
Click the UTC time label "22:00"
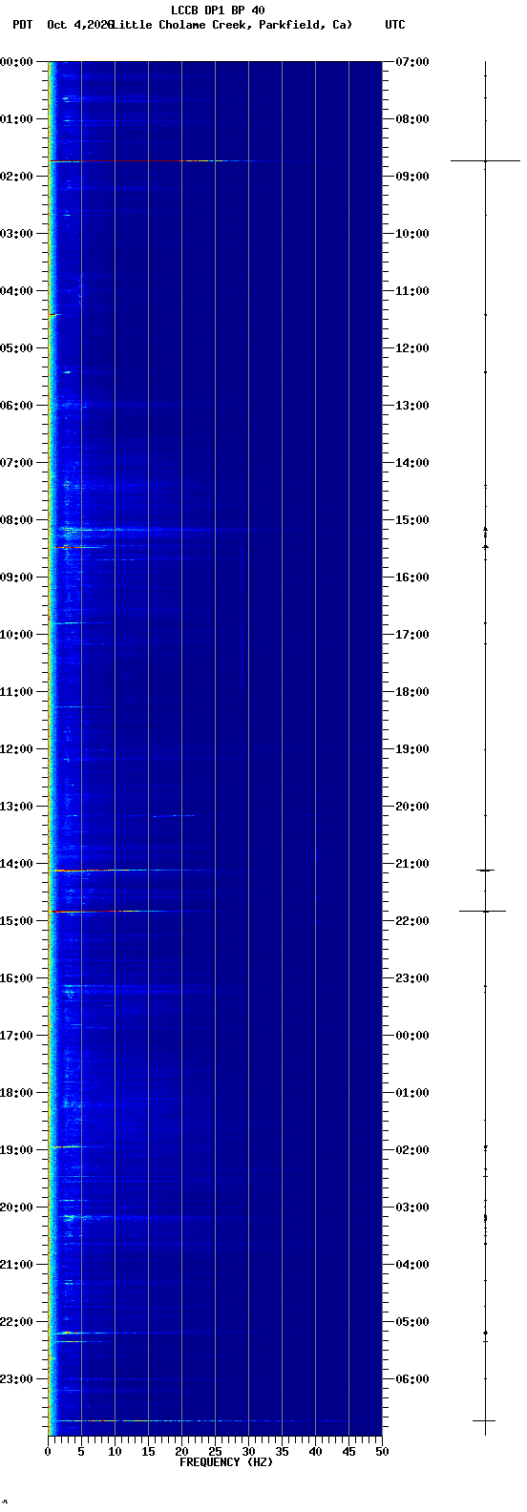pyautogui.click(x=412, y=921)
